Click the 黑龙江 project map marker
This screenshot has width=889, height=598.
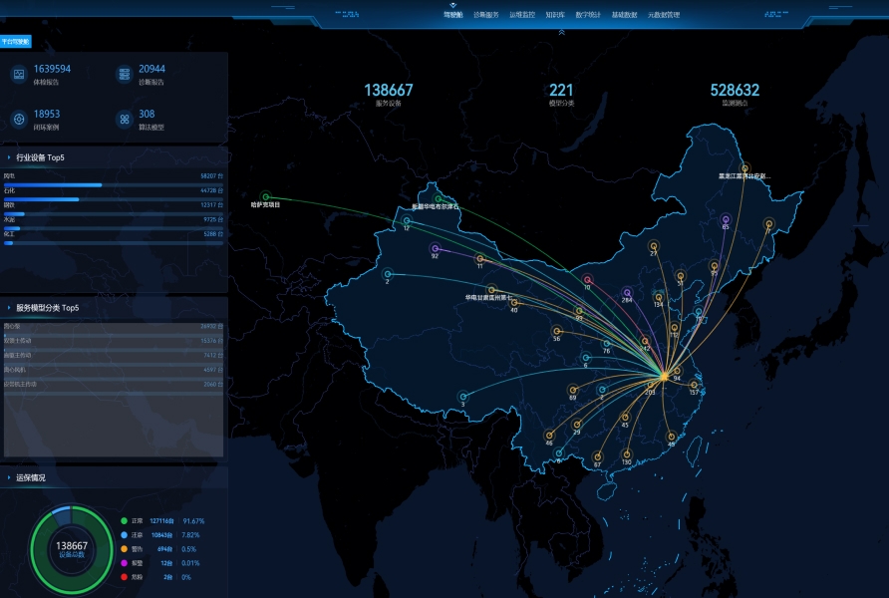[743, 168]
